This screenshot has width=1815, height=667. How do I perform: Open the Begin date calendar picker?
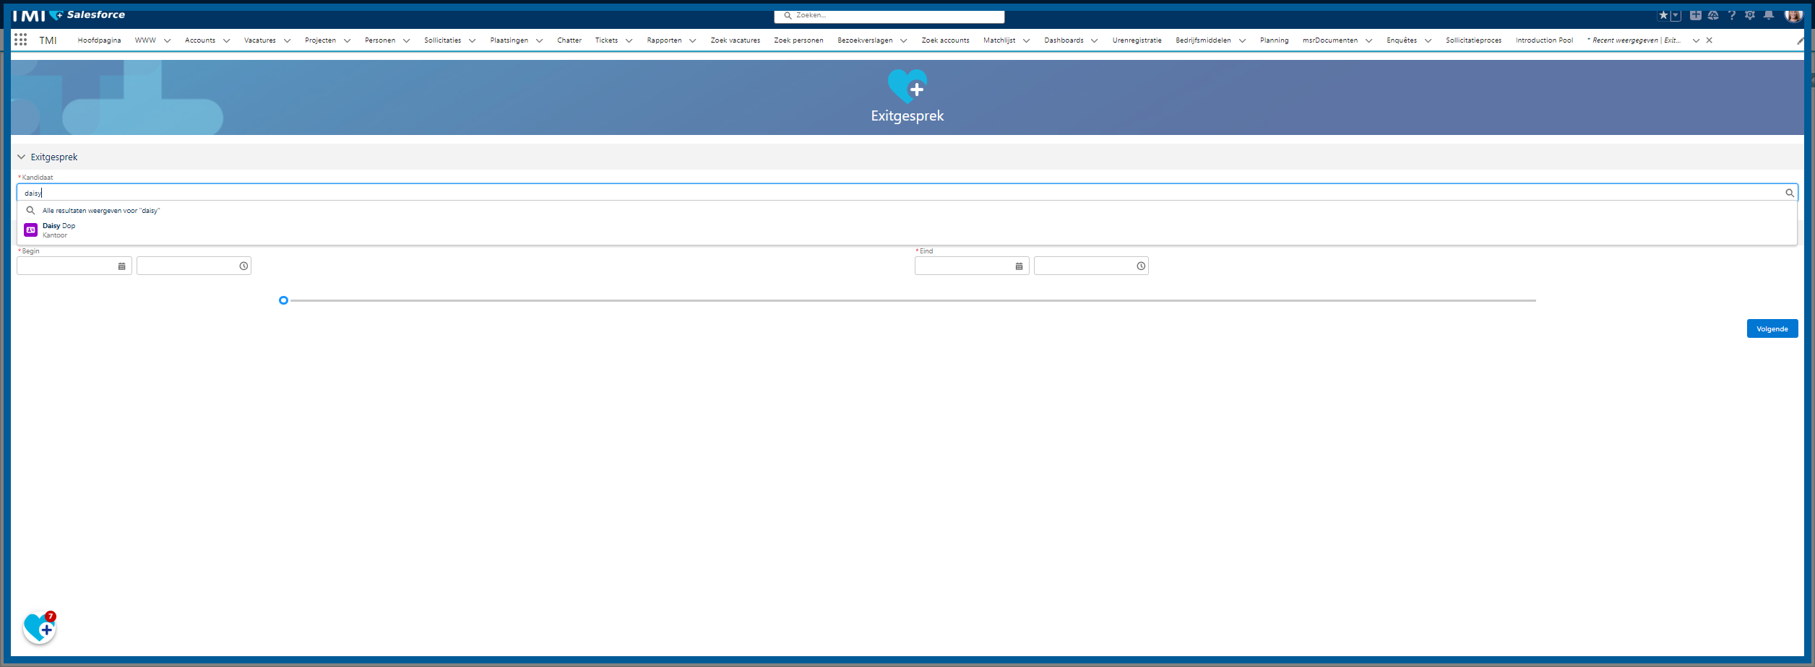point(121,266)
